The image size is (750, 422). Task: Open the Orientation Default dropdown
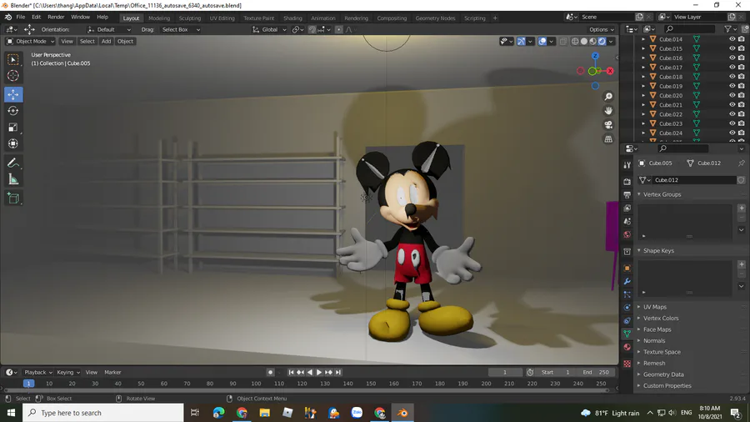pyautogui.click(x=109, y=30)
